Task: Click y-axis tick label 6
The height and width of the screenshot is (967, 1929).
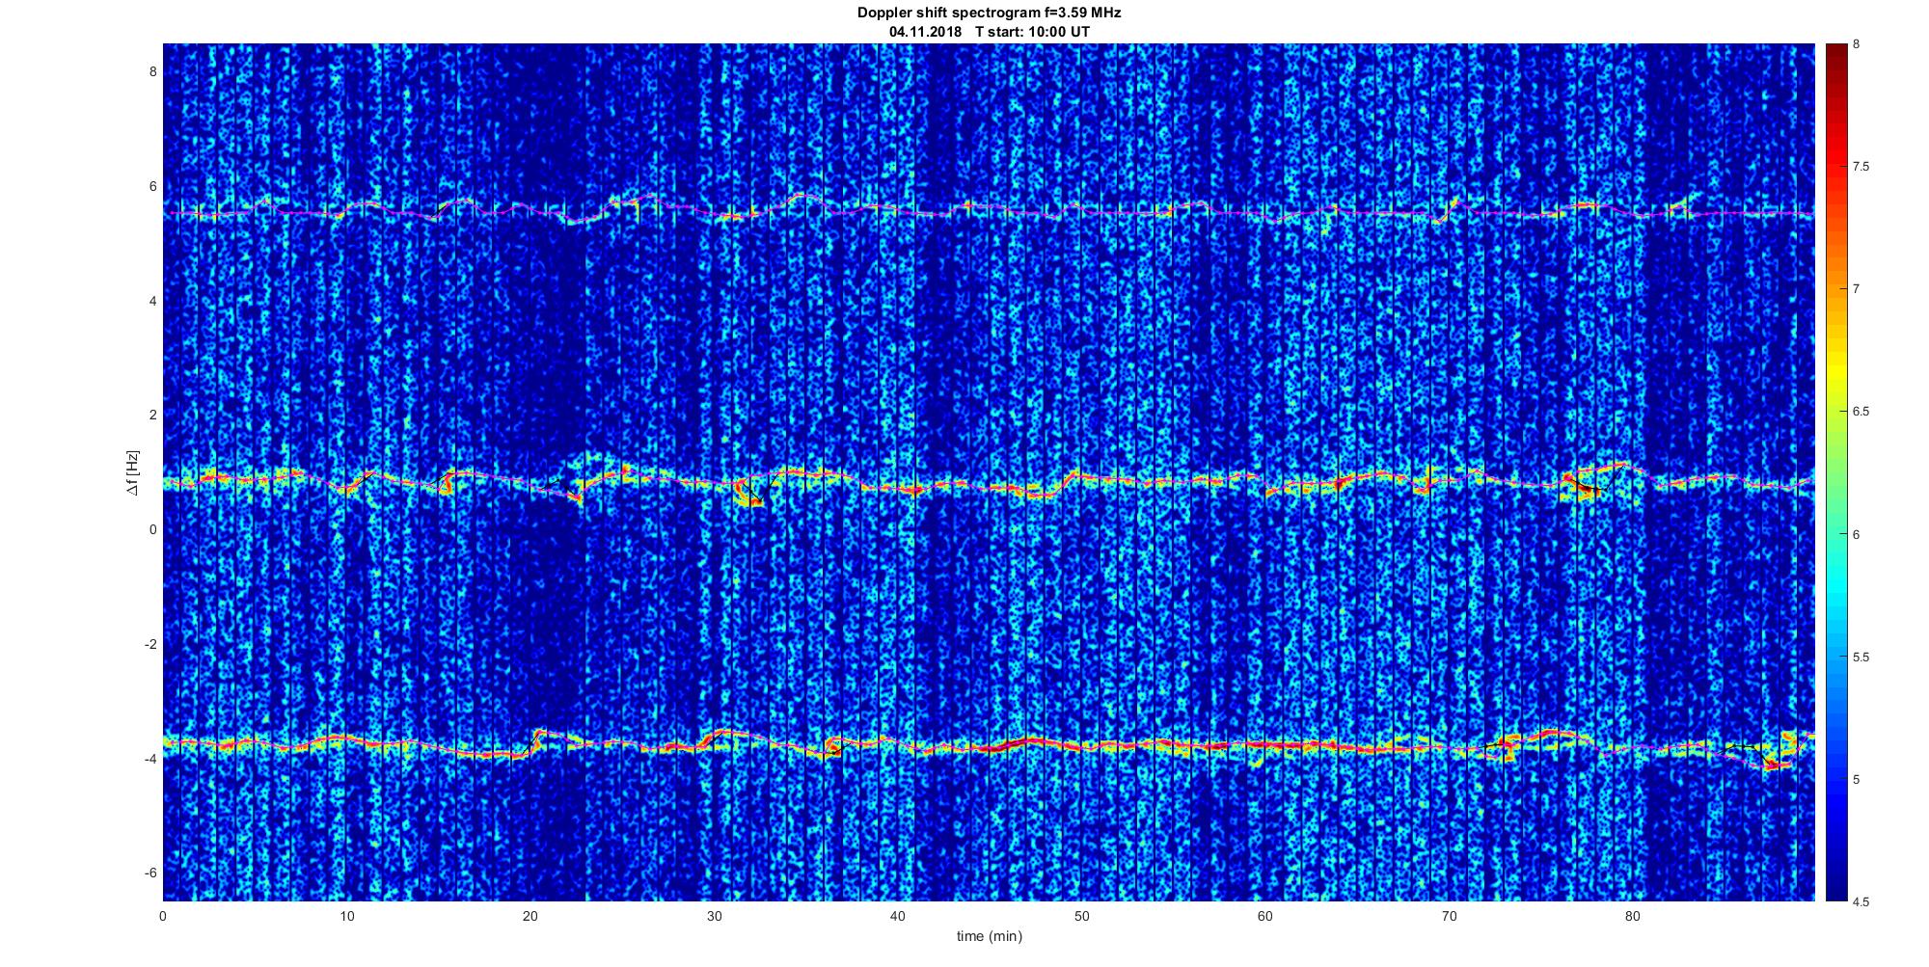Action: tap(152, 186)
